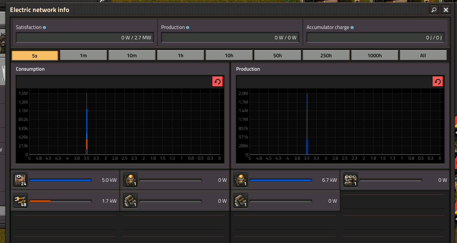The width and height of the screenshot is (457, 243).
Task: Click the Electric network info title
Action: click(x=40, y=10)
